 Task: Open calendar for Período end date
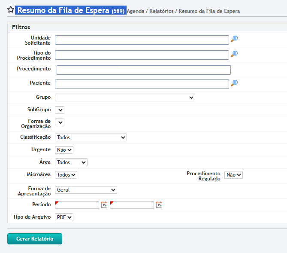coord(159,205)
